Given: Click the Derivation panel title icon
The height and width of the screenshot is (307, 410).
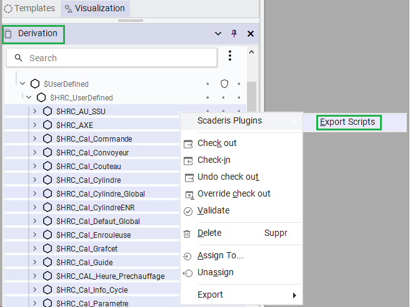Looking at the screenshot, I should 9,34.
